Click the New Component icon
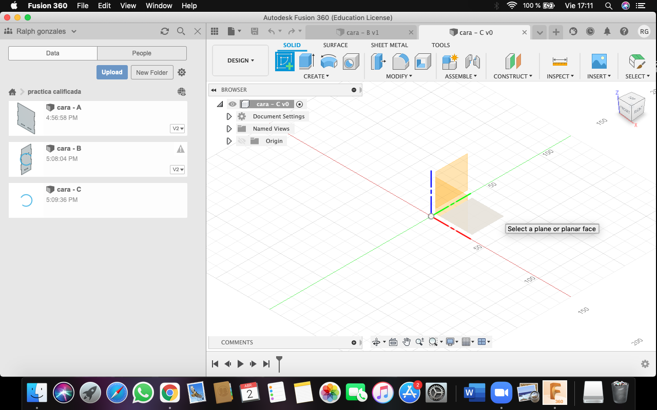The height and width of the screenshot is (410, 657). coord(450,61)
